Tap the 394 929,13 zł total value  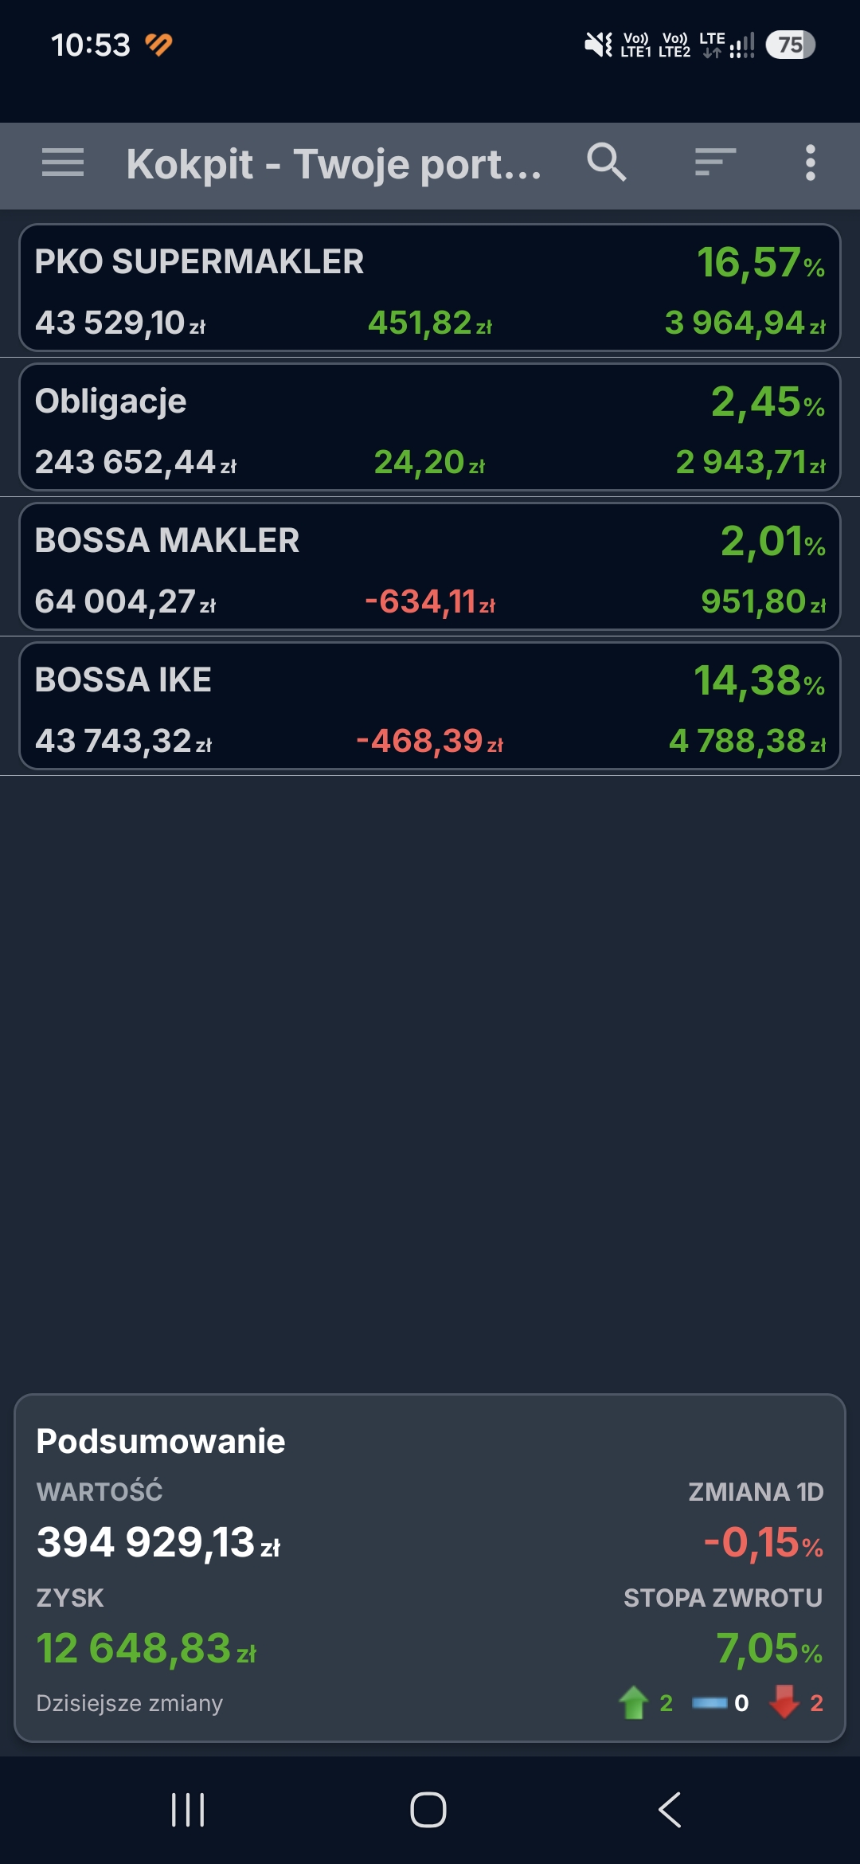pyautogui.click(x=158, y=1542)
